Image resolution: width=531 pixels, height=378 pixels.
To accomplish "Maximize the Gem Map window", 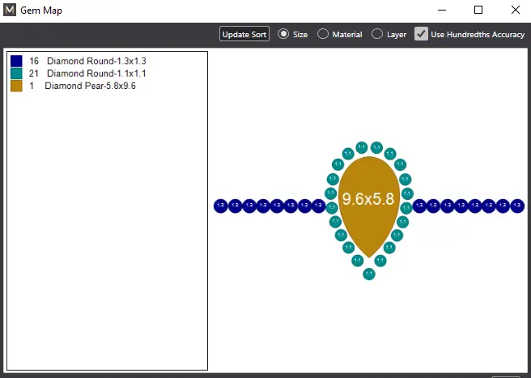I will tap(478, 11).
